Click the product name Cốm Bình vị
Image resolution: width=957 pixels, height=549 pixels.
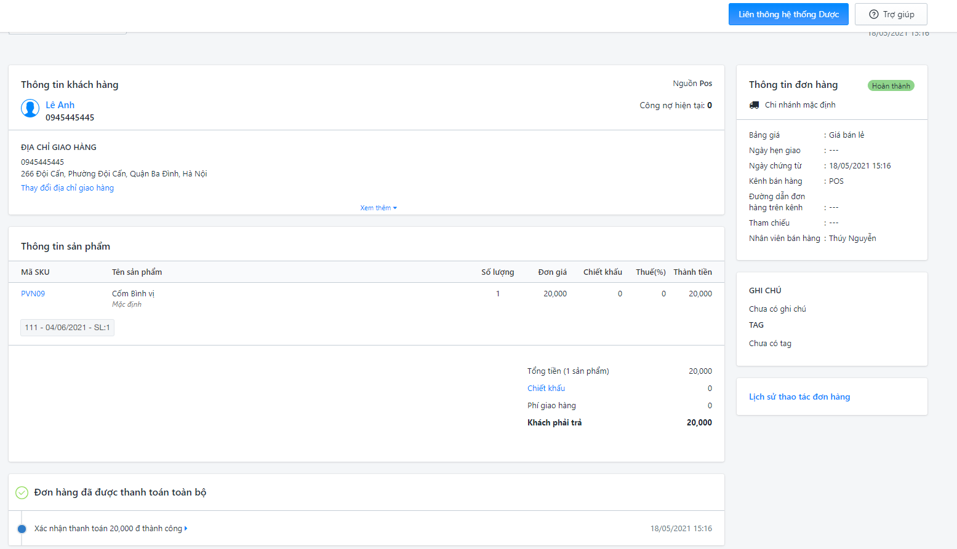(133, 294)
